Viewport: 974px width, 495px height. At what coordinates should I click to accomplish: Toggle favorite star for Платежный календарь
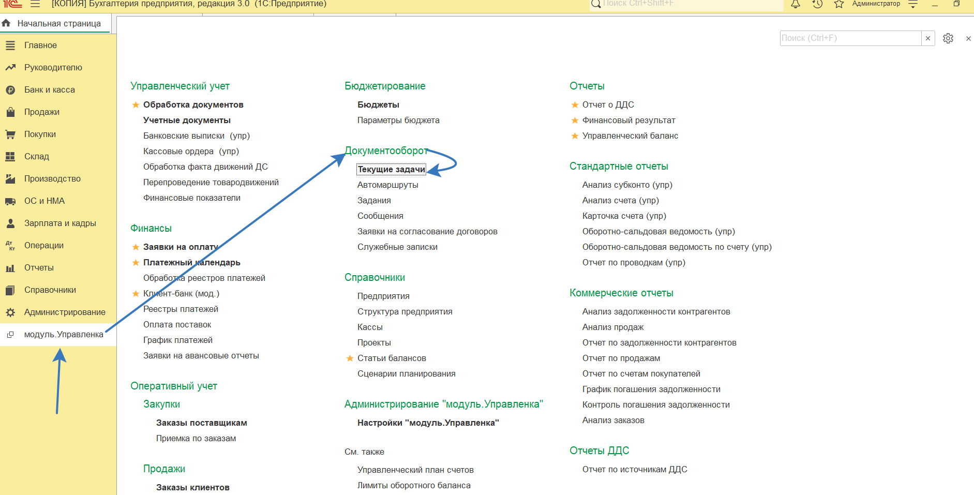click(136, 263)
